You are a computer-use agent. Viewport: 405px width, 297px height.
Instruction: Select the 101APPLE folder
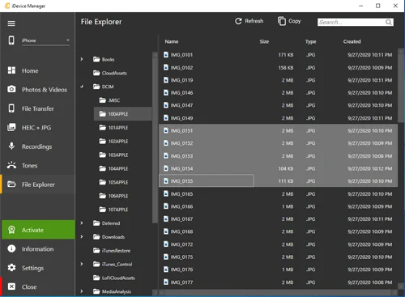(x=113, y=127)
